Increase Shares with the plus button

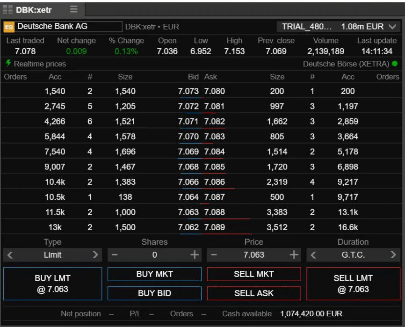tap(195, 255)
